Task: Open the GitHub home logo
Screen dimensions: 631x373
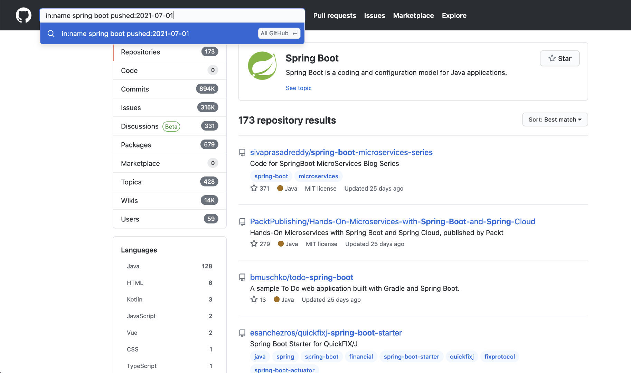Action: pos(23,16)
